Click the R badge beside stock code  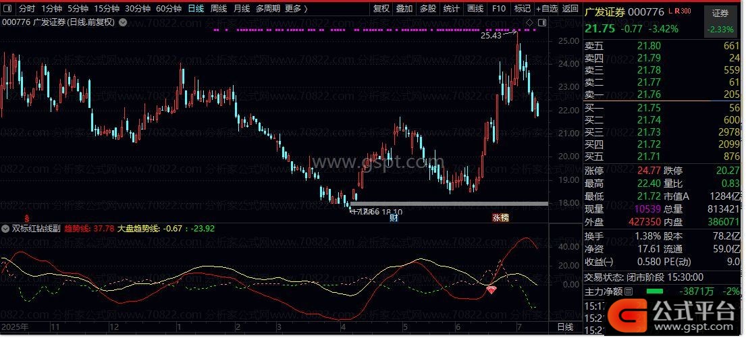[676, 11]
